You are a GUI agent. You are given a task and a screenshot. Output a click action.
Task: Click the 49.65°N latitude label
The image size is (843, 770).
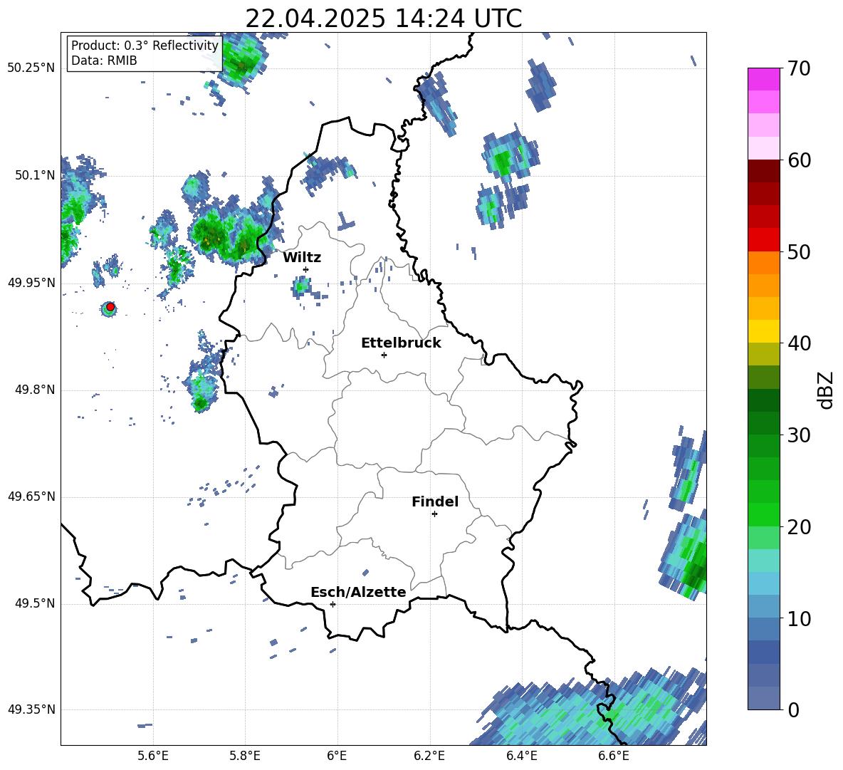pyautogui.click(x=31, y=496)
